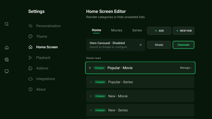This screenshot has height=119, width=212.
Task: Grab the drag handle for Popular - Movie
Action: (90, 68)
